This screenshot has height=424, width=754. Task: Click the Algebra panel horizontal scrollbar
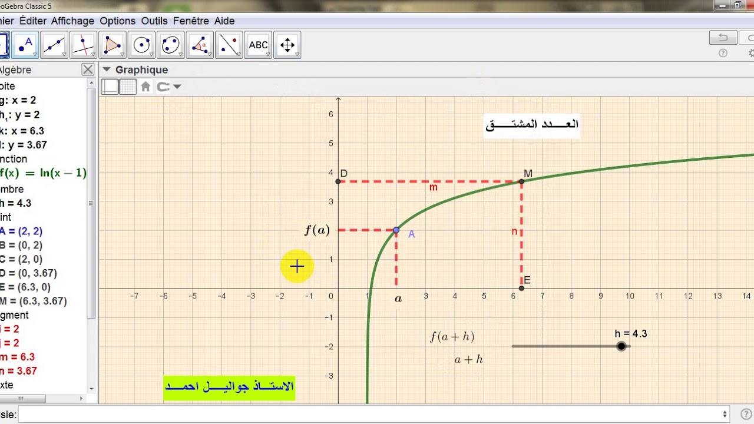coord(24,399)
